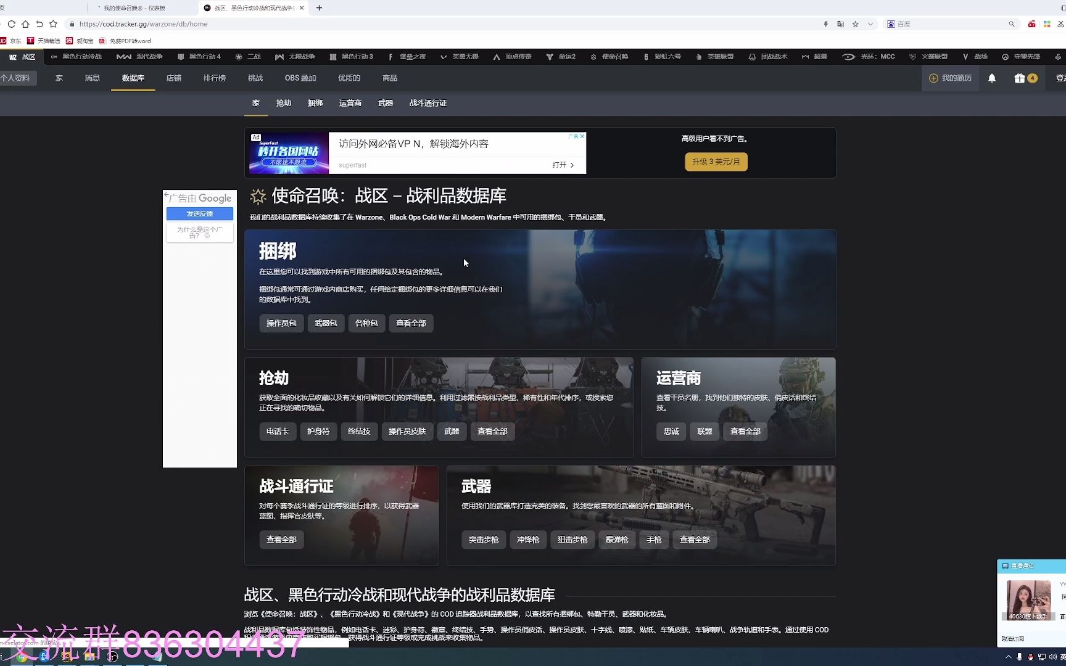Select 英勇无畏 in the game bar

click(x=460, y=57)
